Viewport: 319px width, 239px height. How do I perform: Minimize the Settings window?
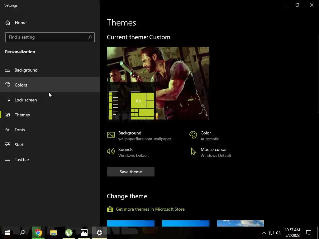[x=283, y=5]
